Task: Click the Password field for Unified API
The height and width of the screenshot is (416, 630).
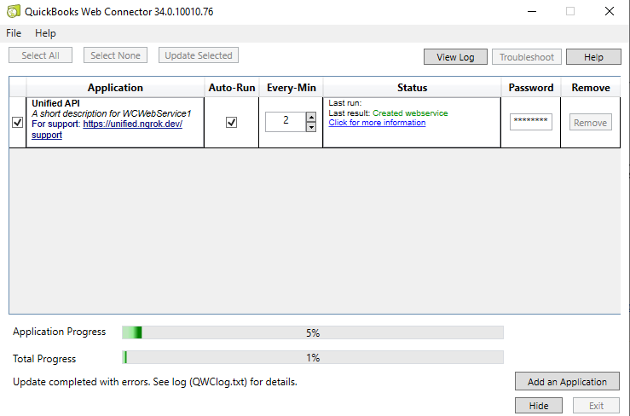Action: (x=530, y=122)
